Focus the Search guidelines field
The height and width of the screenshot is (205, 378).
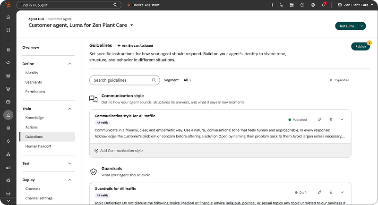click(x=125, y=80)
